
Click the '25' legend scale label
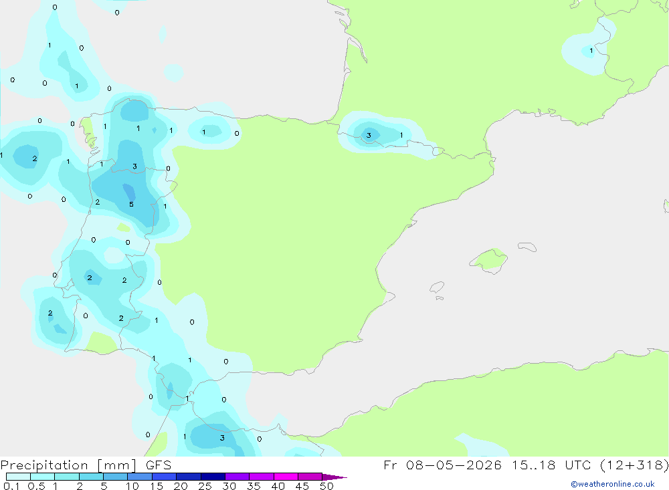pyautogui.click(x=205, y=486)
